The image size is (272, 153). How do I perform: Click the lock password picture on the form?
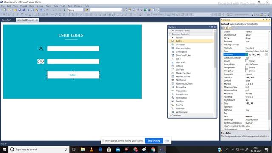click(41, 61)
